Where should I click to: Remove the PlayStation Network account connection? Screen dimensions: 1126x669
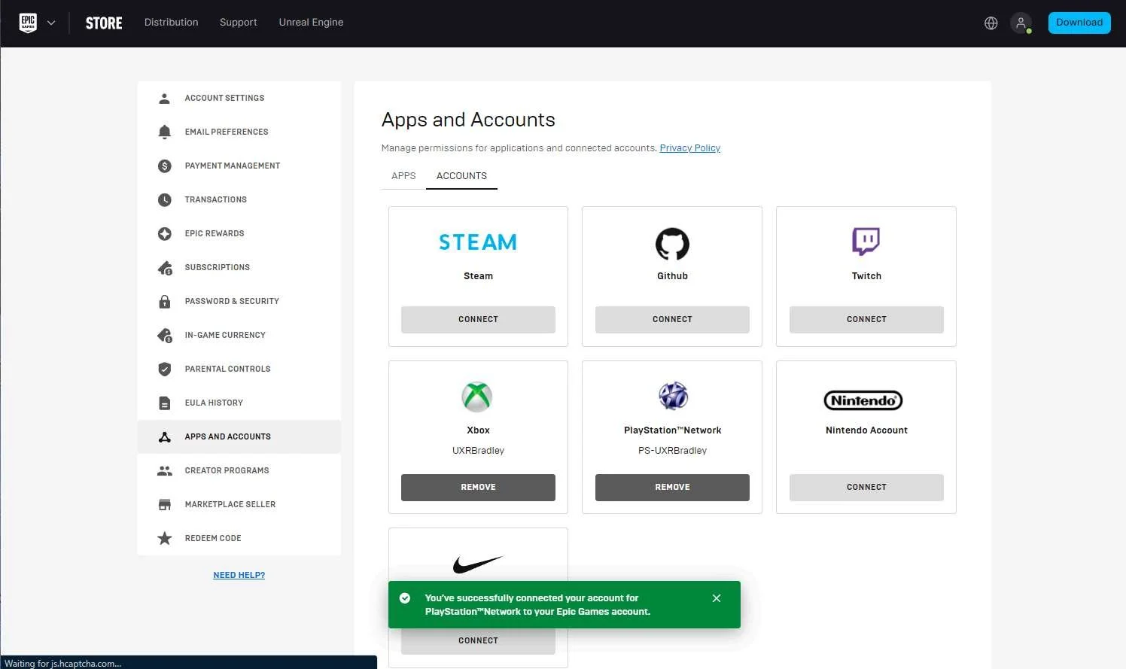pos(672,488)
